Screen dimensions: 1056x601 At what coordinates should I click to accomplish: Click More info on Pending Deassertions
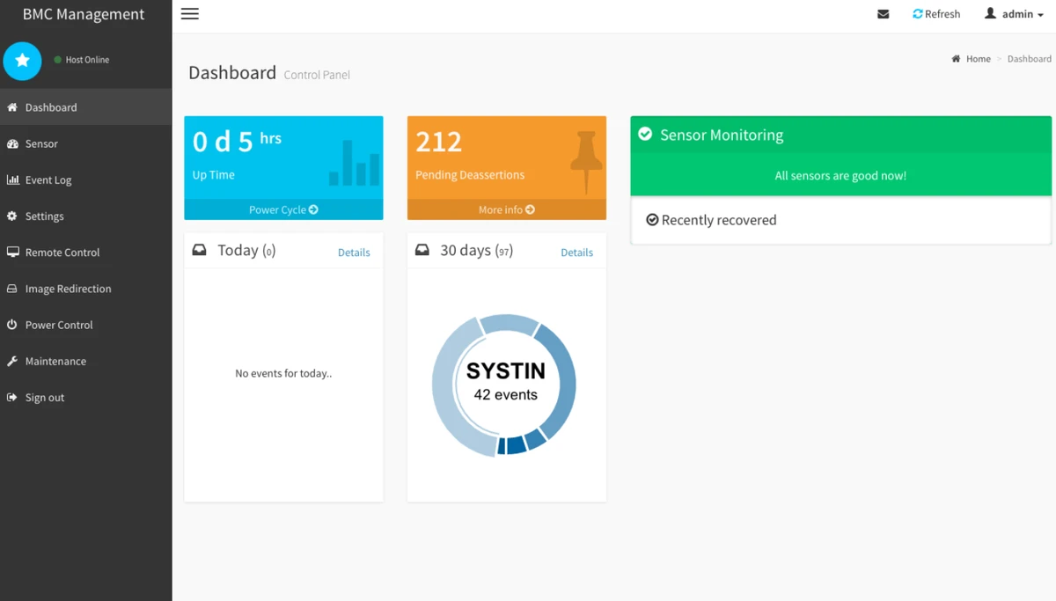506,210
